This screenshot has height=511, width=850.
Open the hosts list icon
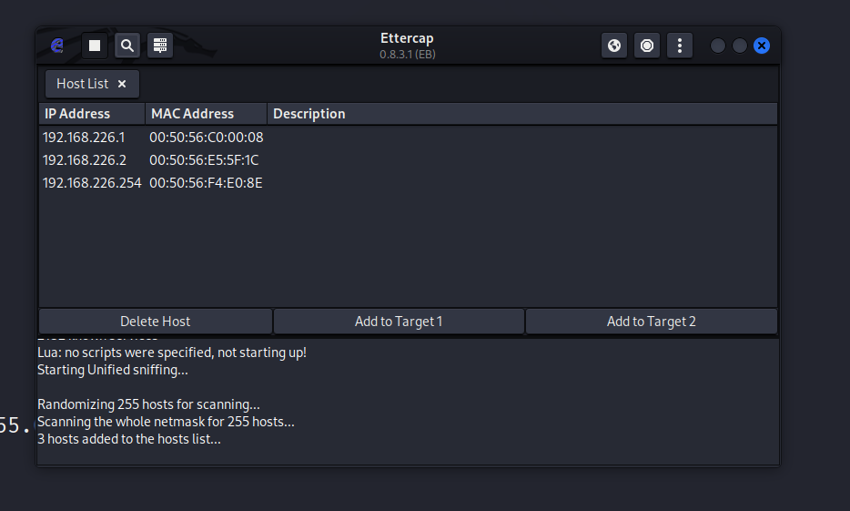tap(160, 46)
